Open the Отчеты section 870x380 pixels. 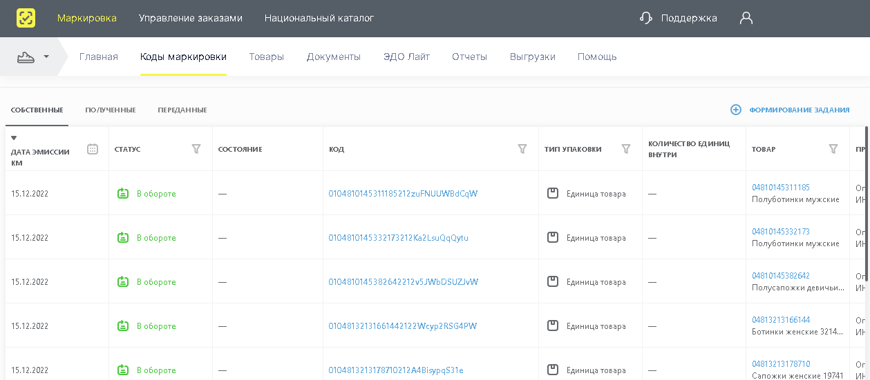[x=470, y=57]
